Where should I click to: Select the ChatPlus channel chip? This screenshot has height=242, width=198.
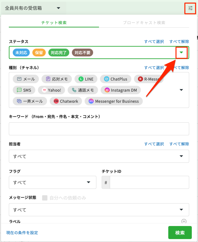[x=116, y=79]
